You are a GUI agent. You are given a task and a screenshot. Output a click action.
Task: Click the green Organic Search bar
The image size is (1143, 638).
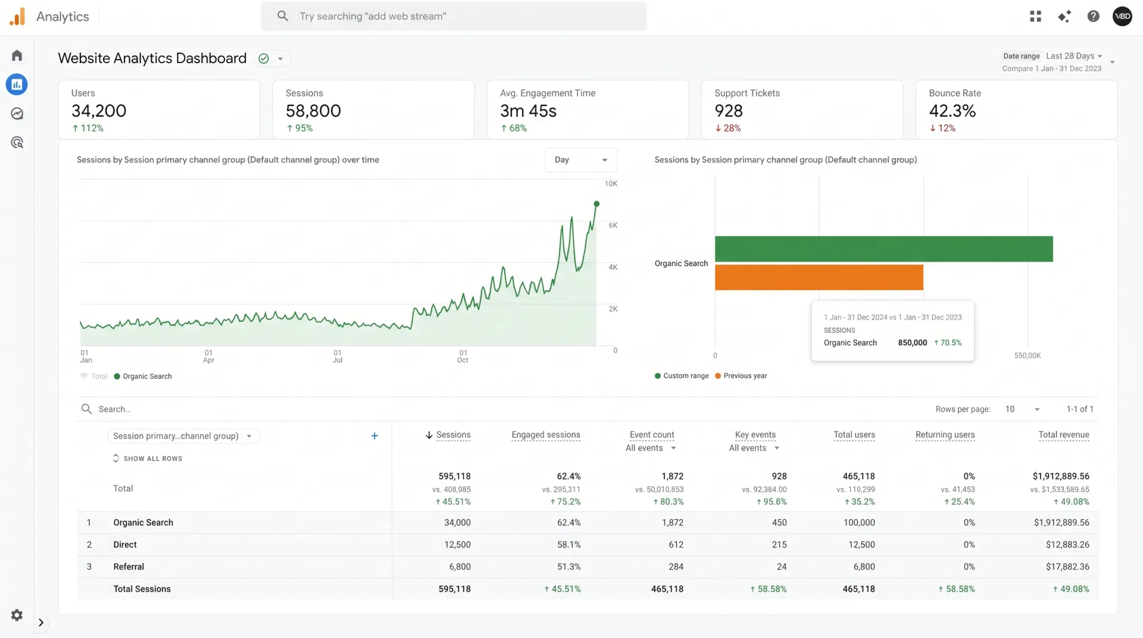point(884,249)
